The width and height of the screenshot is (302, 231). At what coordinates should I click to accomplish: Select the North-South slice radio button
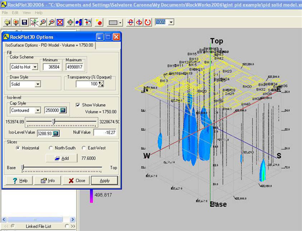tap(51, 148)
